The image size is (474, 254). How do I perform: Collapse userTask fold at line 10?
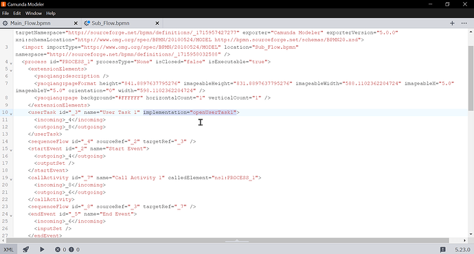11,114
